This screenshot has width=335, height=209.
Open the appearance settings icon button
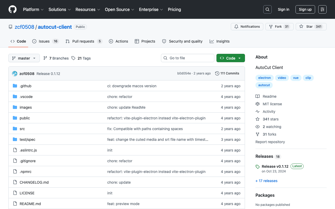(x=322, y=9)
